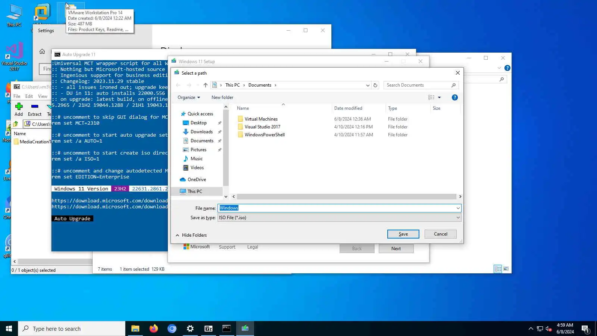
Task: Select the Visual Studio 2017 desktop shortcut
Action: [14, 56]
